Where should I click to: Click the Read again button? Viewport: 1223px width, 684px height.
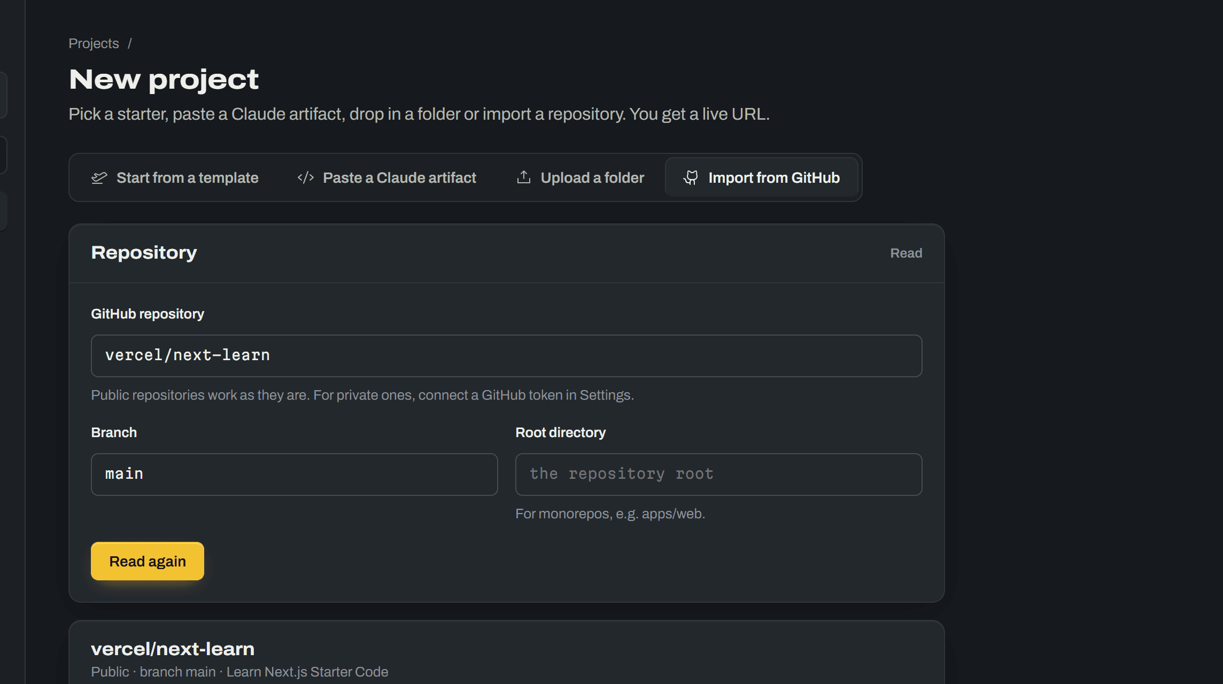coord(148,561)
